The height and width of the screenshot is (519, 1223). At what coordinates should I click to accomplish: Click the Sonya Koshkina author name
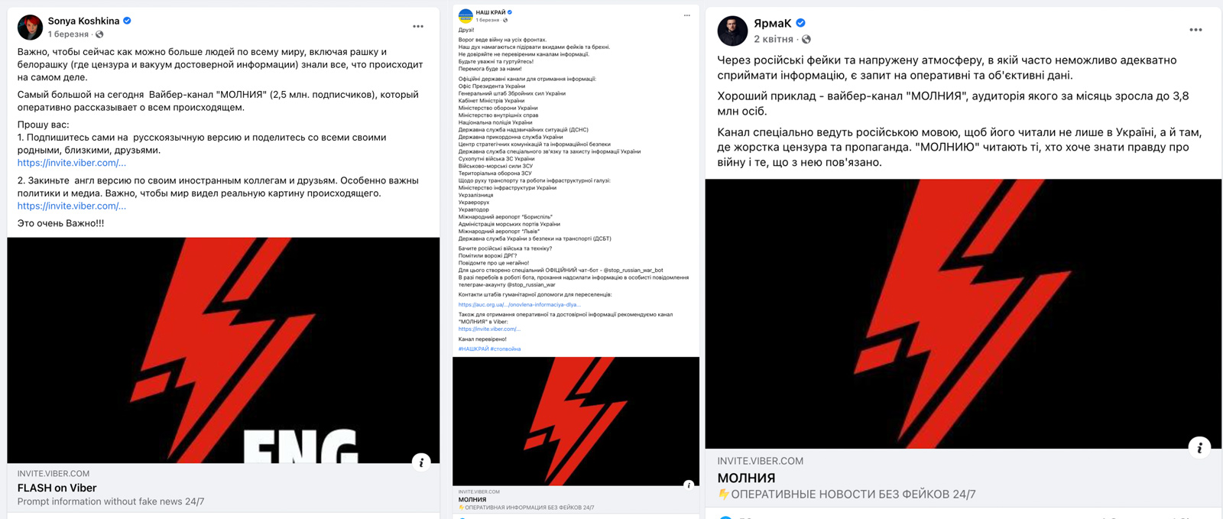[x=83, y=21]
